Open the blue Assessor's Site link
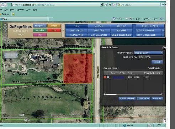 pos(118,77)
